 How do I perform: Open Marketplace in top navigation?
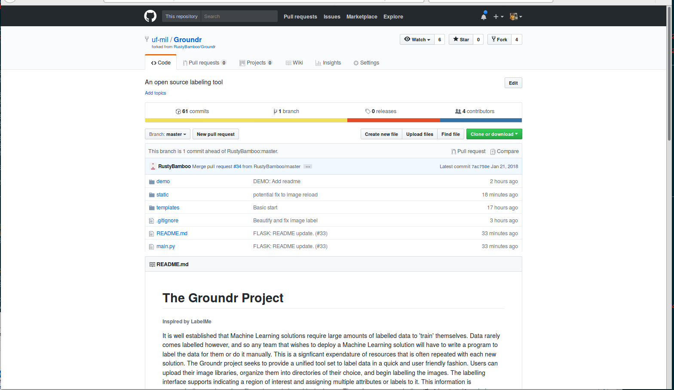click(362, 17)
